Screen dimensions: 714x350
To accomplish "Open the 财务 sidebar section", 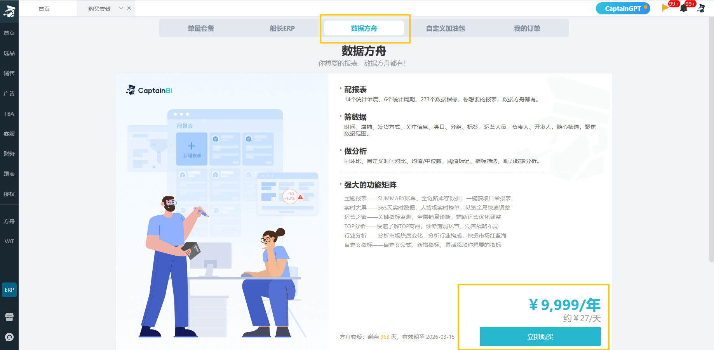I will pos(9,154).
